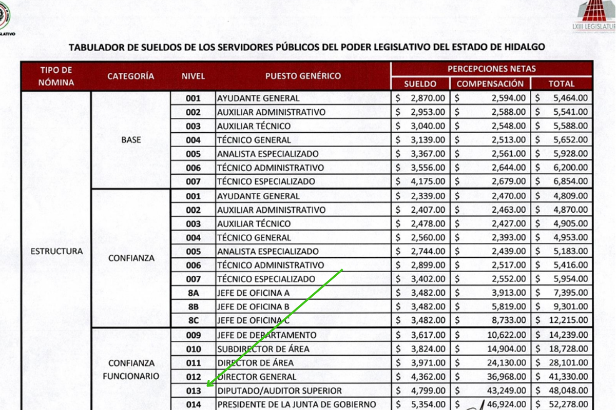Viewport: 616px width, 410px height.
Task: Click the compensation value '8,733.00'
Action: point(508,320)
